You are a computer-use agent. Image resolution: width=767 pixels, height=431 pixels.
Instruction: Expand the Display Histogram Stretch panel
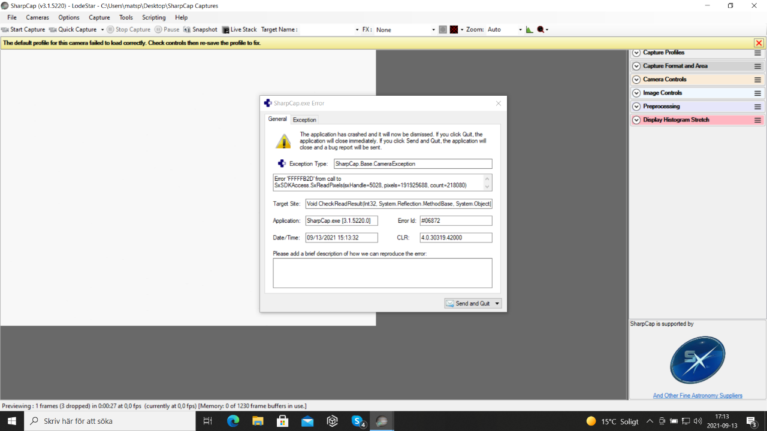pyautogui.click(x=636, y=120)
